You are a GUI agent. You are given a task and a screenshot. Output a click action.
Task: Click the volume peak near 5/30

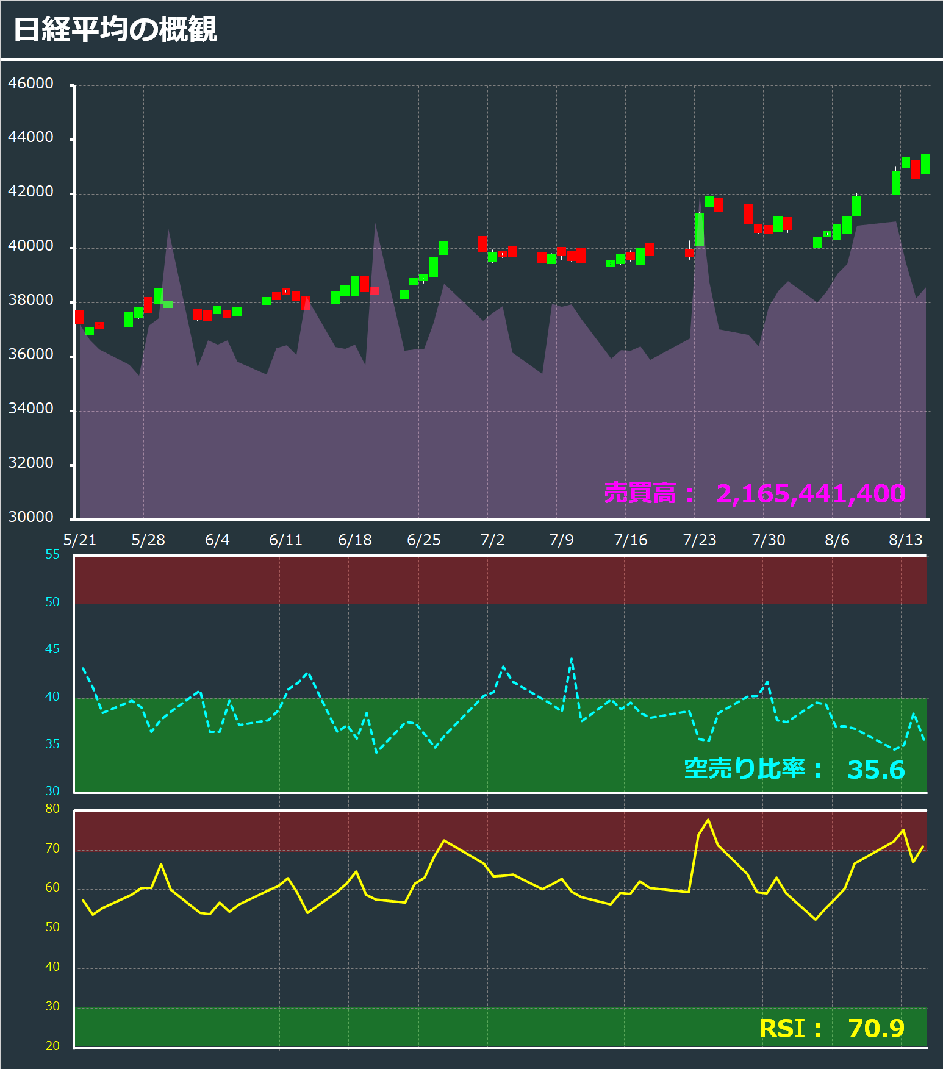[168, 231]
